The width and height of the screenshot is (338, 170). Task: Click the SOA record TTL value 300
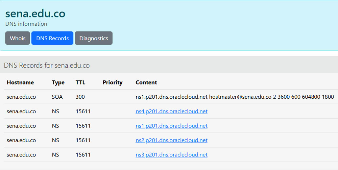coord(80,97)
